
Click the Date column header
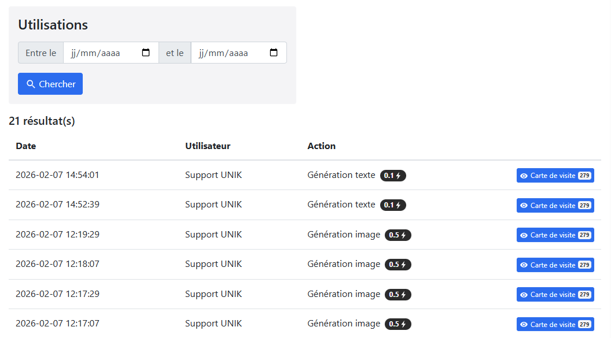tap(26, 146)
